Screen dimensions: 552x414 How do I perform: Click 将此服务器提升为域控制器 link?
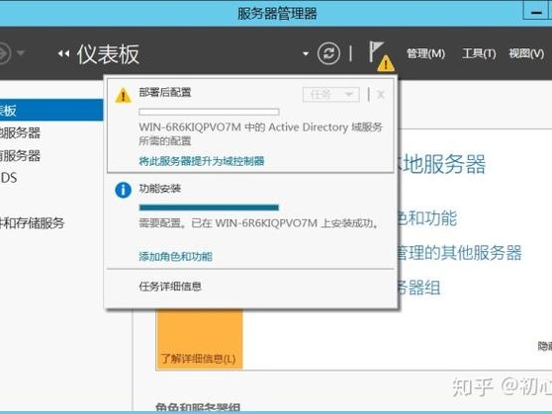(202, 161)
